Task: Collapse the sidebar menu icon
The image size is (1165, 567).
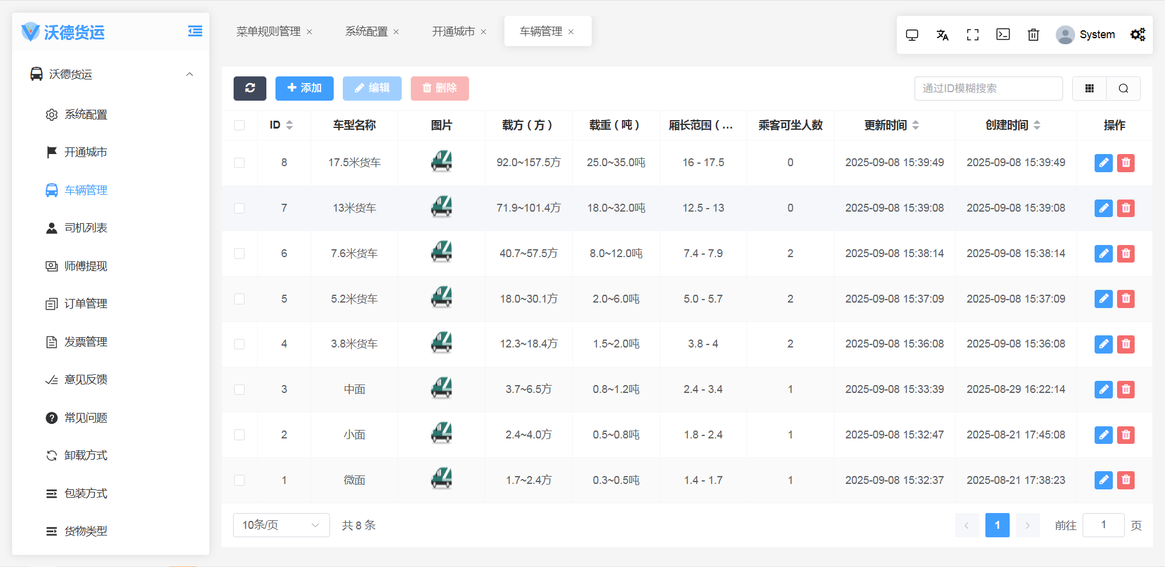Action: (195, 32)
